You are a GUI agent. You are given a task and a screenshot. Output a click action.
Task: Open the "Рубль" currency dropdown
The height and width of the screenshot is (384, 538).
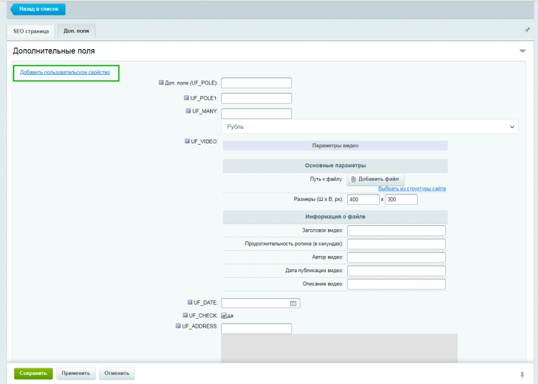tap(370, 127)
